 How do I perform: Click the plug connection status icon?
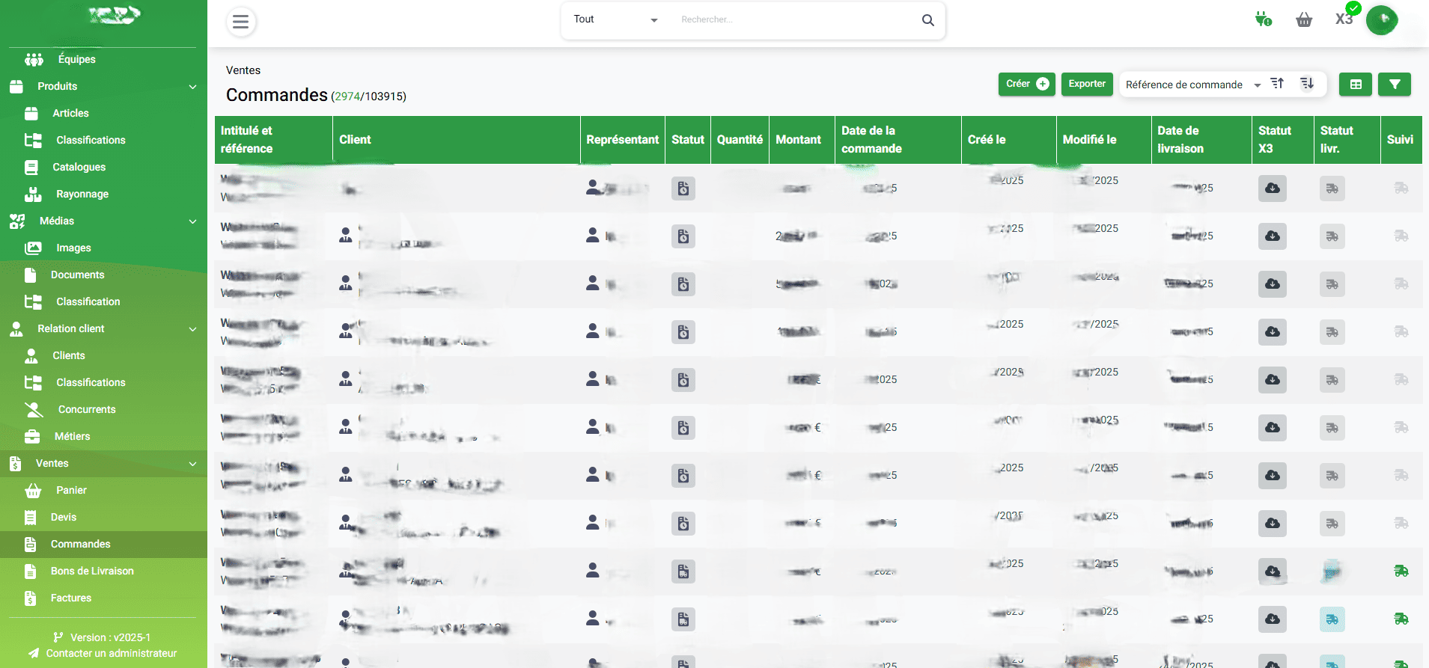point(1264,19)
